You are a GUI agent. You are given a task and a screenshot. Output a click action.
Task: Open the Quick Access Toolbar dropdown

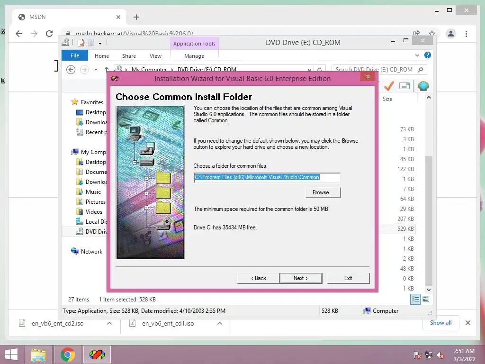click(100, 43)
